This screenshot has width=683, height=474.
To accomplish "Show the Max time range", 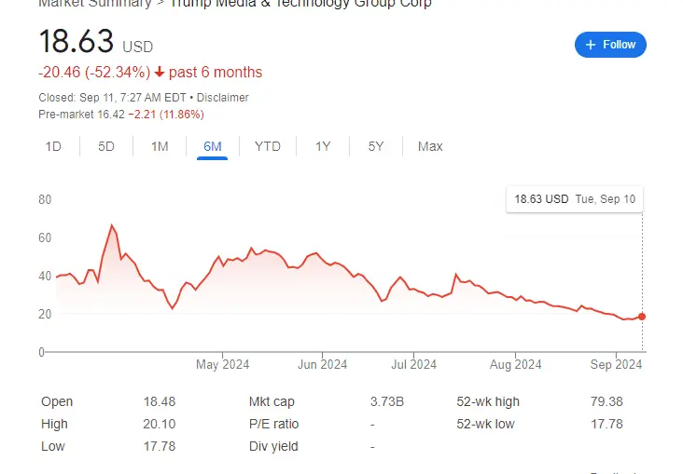I will 430,146.
